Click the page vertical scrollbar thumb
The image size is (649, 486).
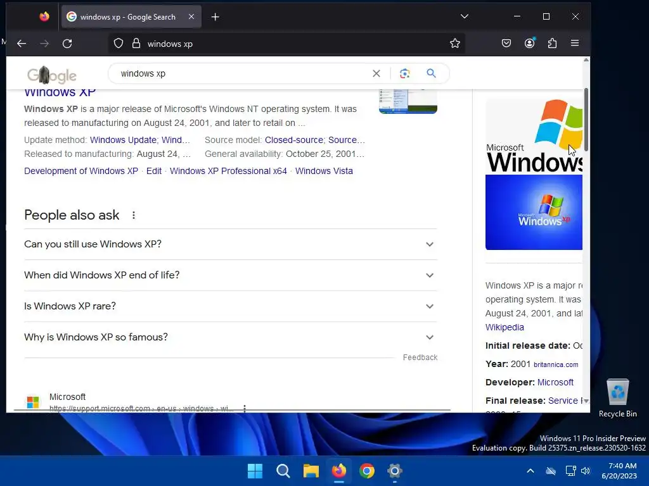coord(586,120)
